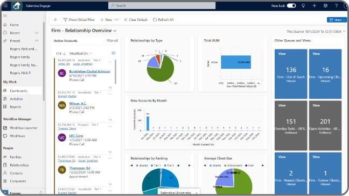Click the BC avatar circle
This screenshot has height=196, width=349.
point(62,73)
